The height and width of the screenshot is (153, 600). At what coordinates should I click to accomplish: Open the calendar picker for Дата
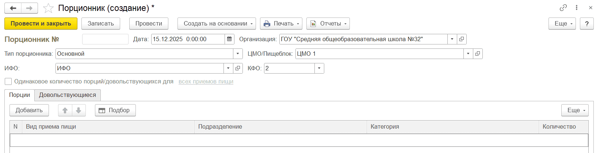229,39
